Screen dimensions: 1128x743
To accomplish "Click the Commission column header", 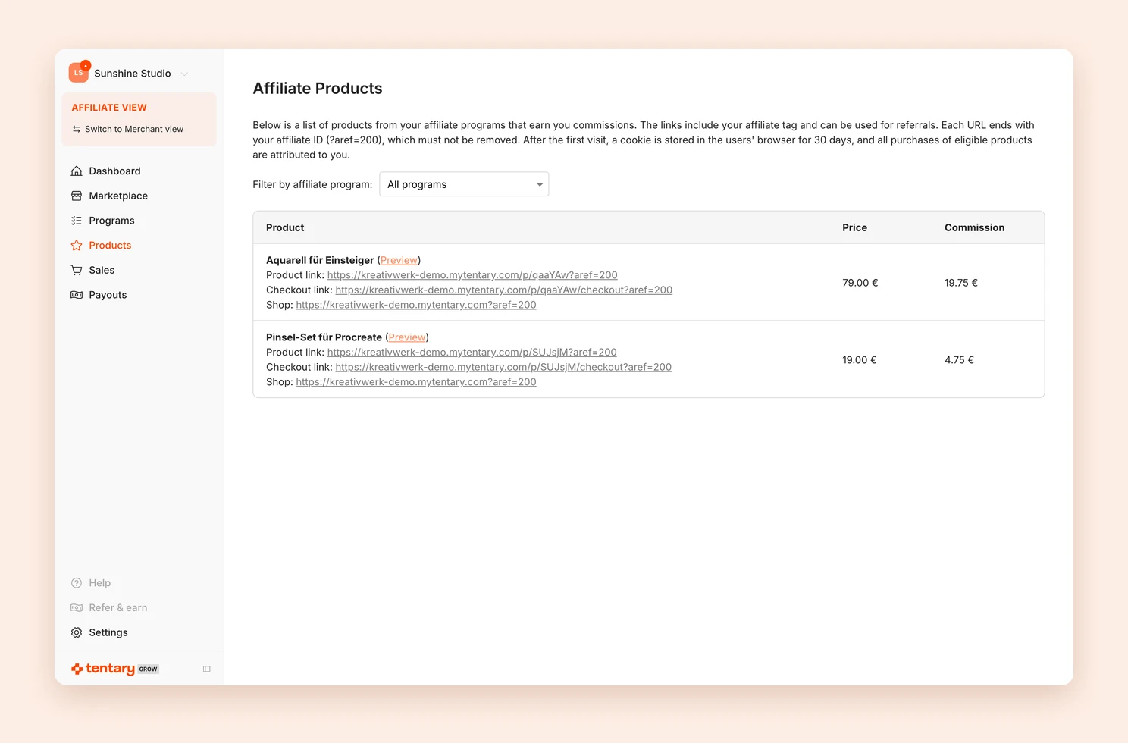I will (x=975, y=227).
